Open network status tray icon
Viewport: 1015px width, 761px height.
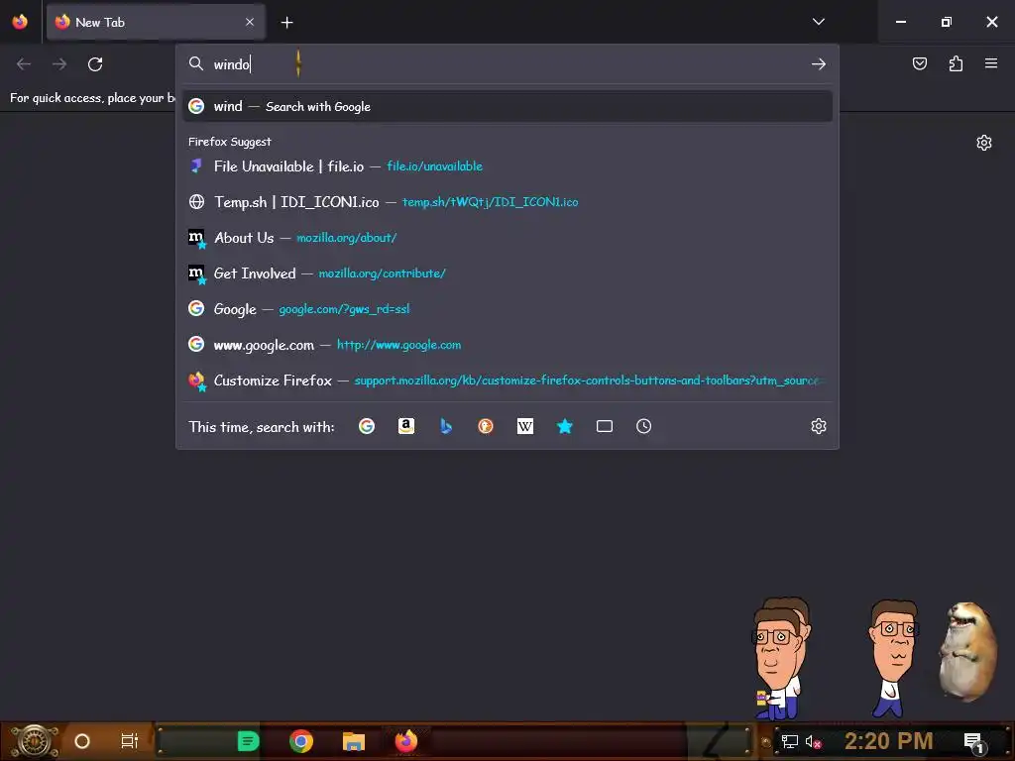click(x=790, y=742)
